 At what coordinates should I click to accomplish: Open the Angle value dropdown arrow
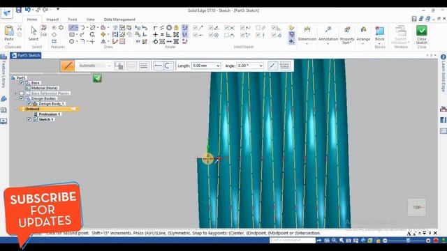click(x=261, y=66)
